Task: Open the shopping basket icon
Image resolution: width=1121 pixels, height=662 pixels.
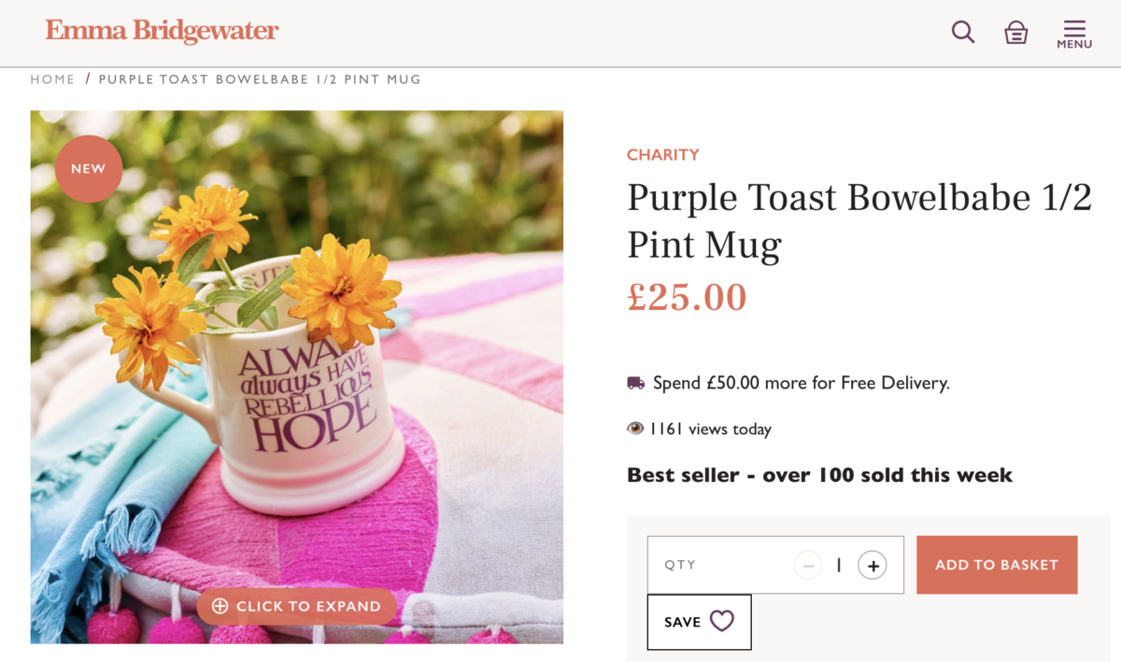Action: 1016,33
